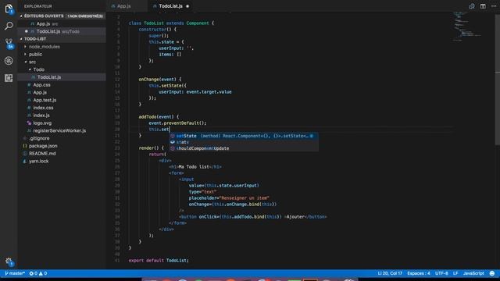
Task: Expand the node_modules folder
Action: click(26, 47)
